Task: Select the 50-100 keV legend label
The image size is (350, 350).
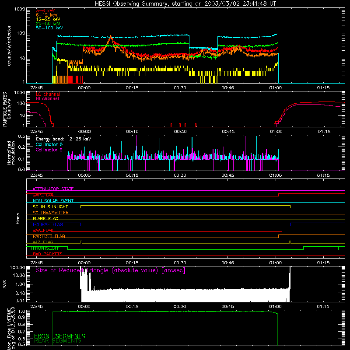Action: pyautogui.click(x=49, y=28)
